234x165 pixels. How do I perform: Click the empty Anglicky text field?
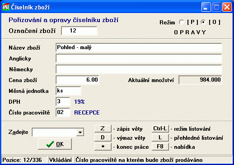point(139,58)
